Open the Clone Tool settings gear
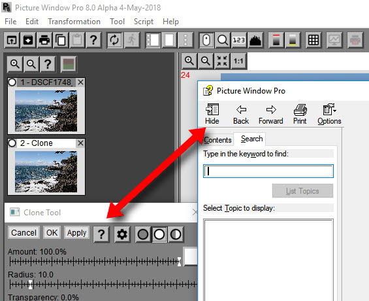Screen dimensions: 369x301 click(x=122, y=234)
